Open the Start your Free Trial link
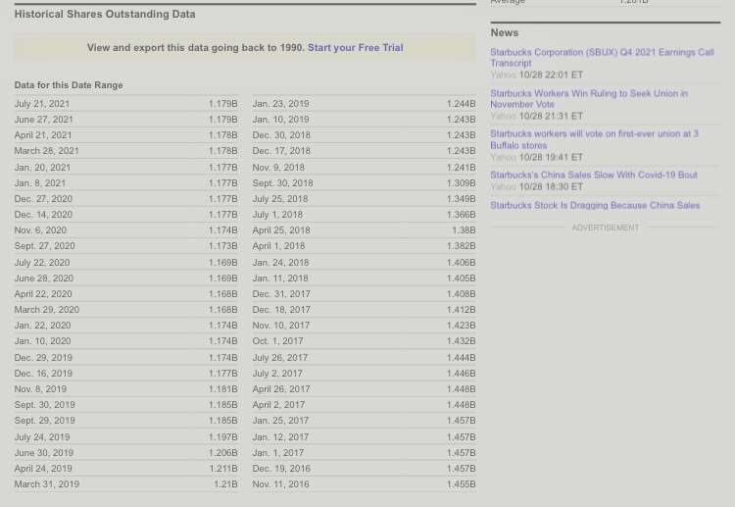735x507 pixels. 356,48
